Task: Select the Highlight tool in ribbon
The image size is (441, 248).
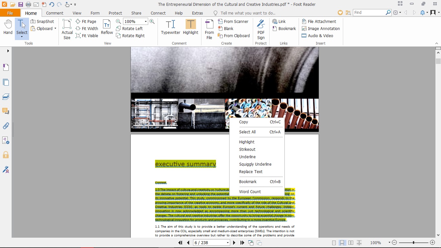Action: click(190, 27)
